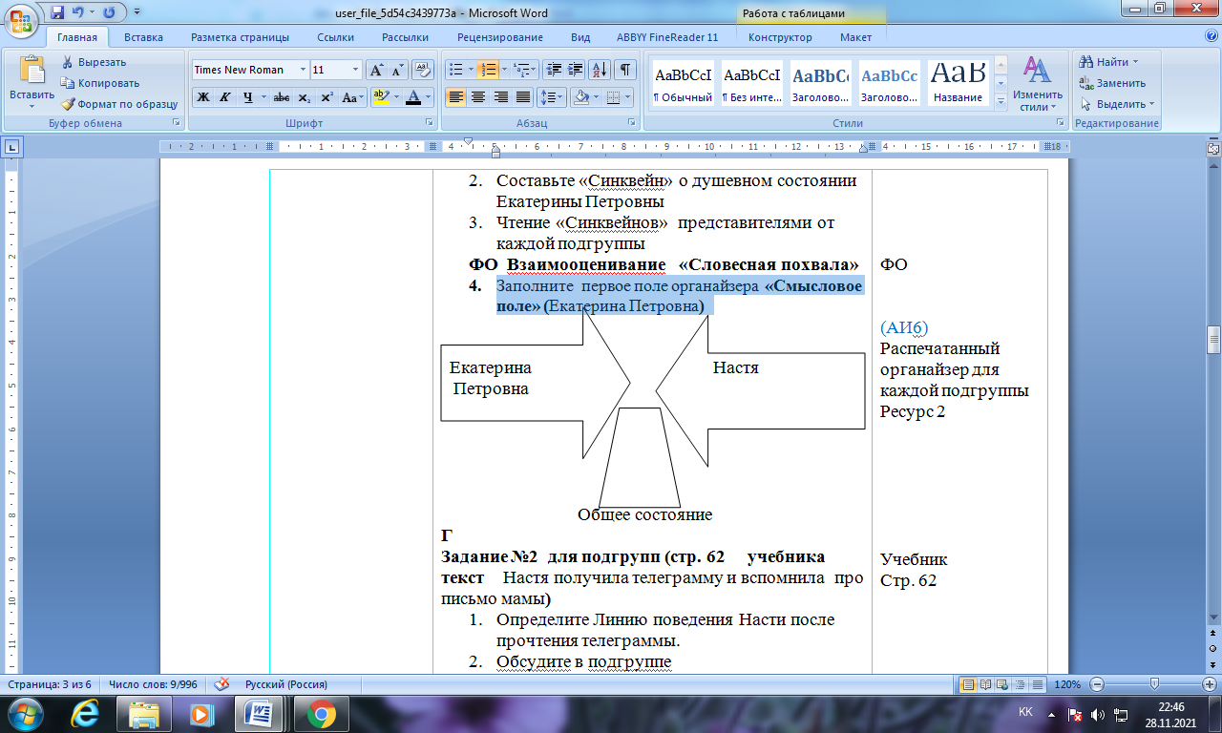1222x733 pixels.
Task: Click the Save icon in quick access toolbar
Action: pyautogui.click(x=58, y=13)
